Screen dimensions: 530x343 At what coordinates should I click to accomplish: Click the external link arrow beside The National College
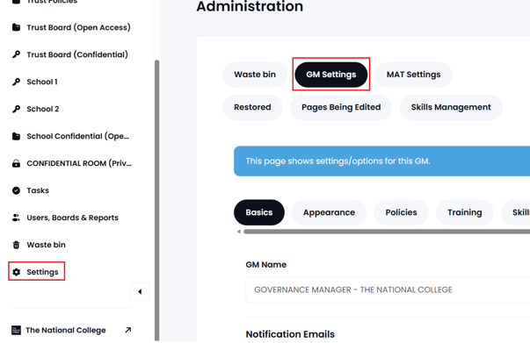click(127, 330)
